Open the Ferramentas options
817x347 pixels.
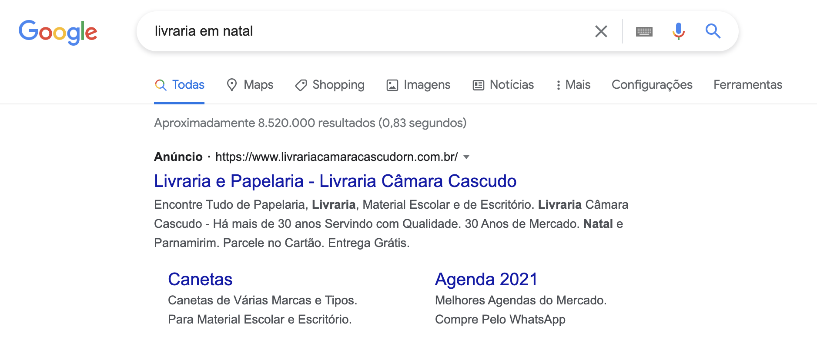pos(748,85)
